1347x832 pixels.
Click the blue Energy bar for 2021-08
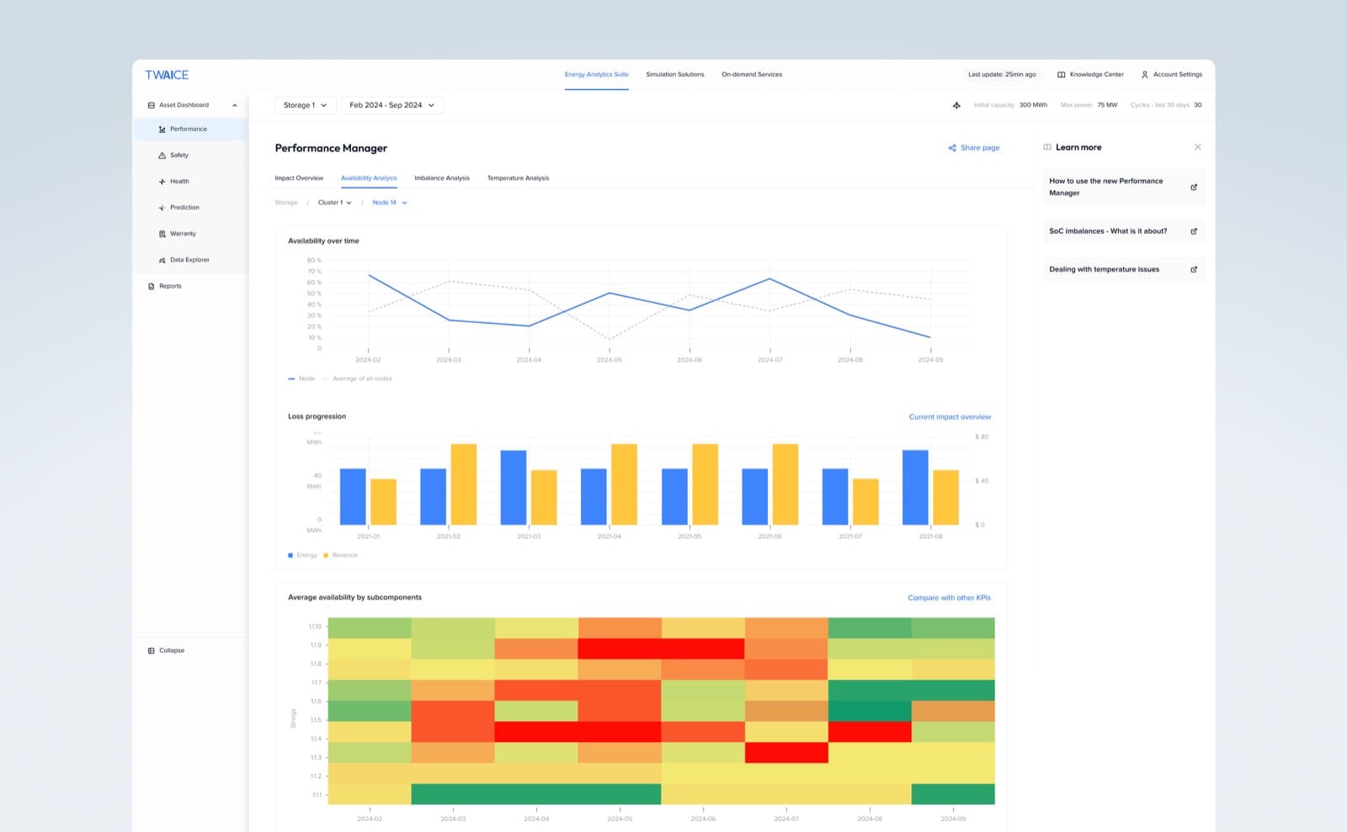click(915, 488)
